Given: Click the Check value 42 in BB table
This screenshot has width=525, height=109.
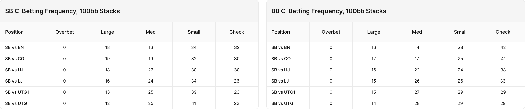Looking at the screenshot, I should point(503,47).
